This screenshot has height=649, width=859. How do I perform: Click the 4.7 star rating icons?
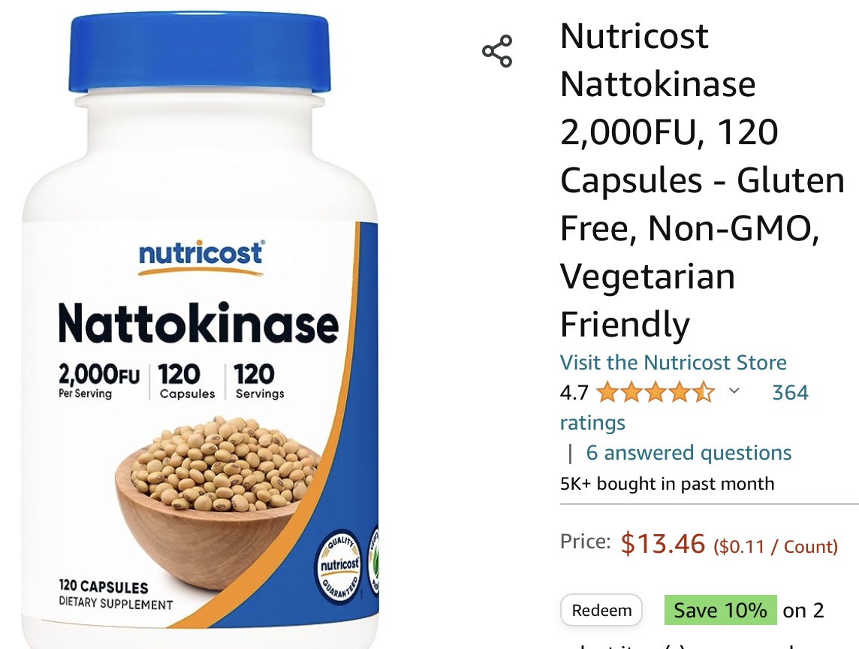coord(656,392)
